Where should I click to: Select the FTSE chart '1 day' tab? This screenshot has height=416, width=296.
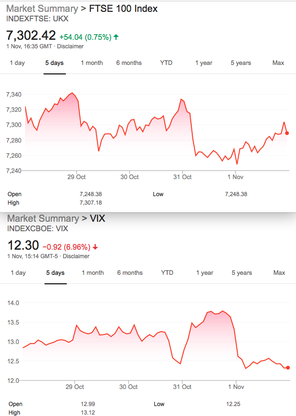tap(17, 63)
